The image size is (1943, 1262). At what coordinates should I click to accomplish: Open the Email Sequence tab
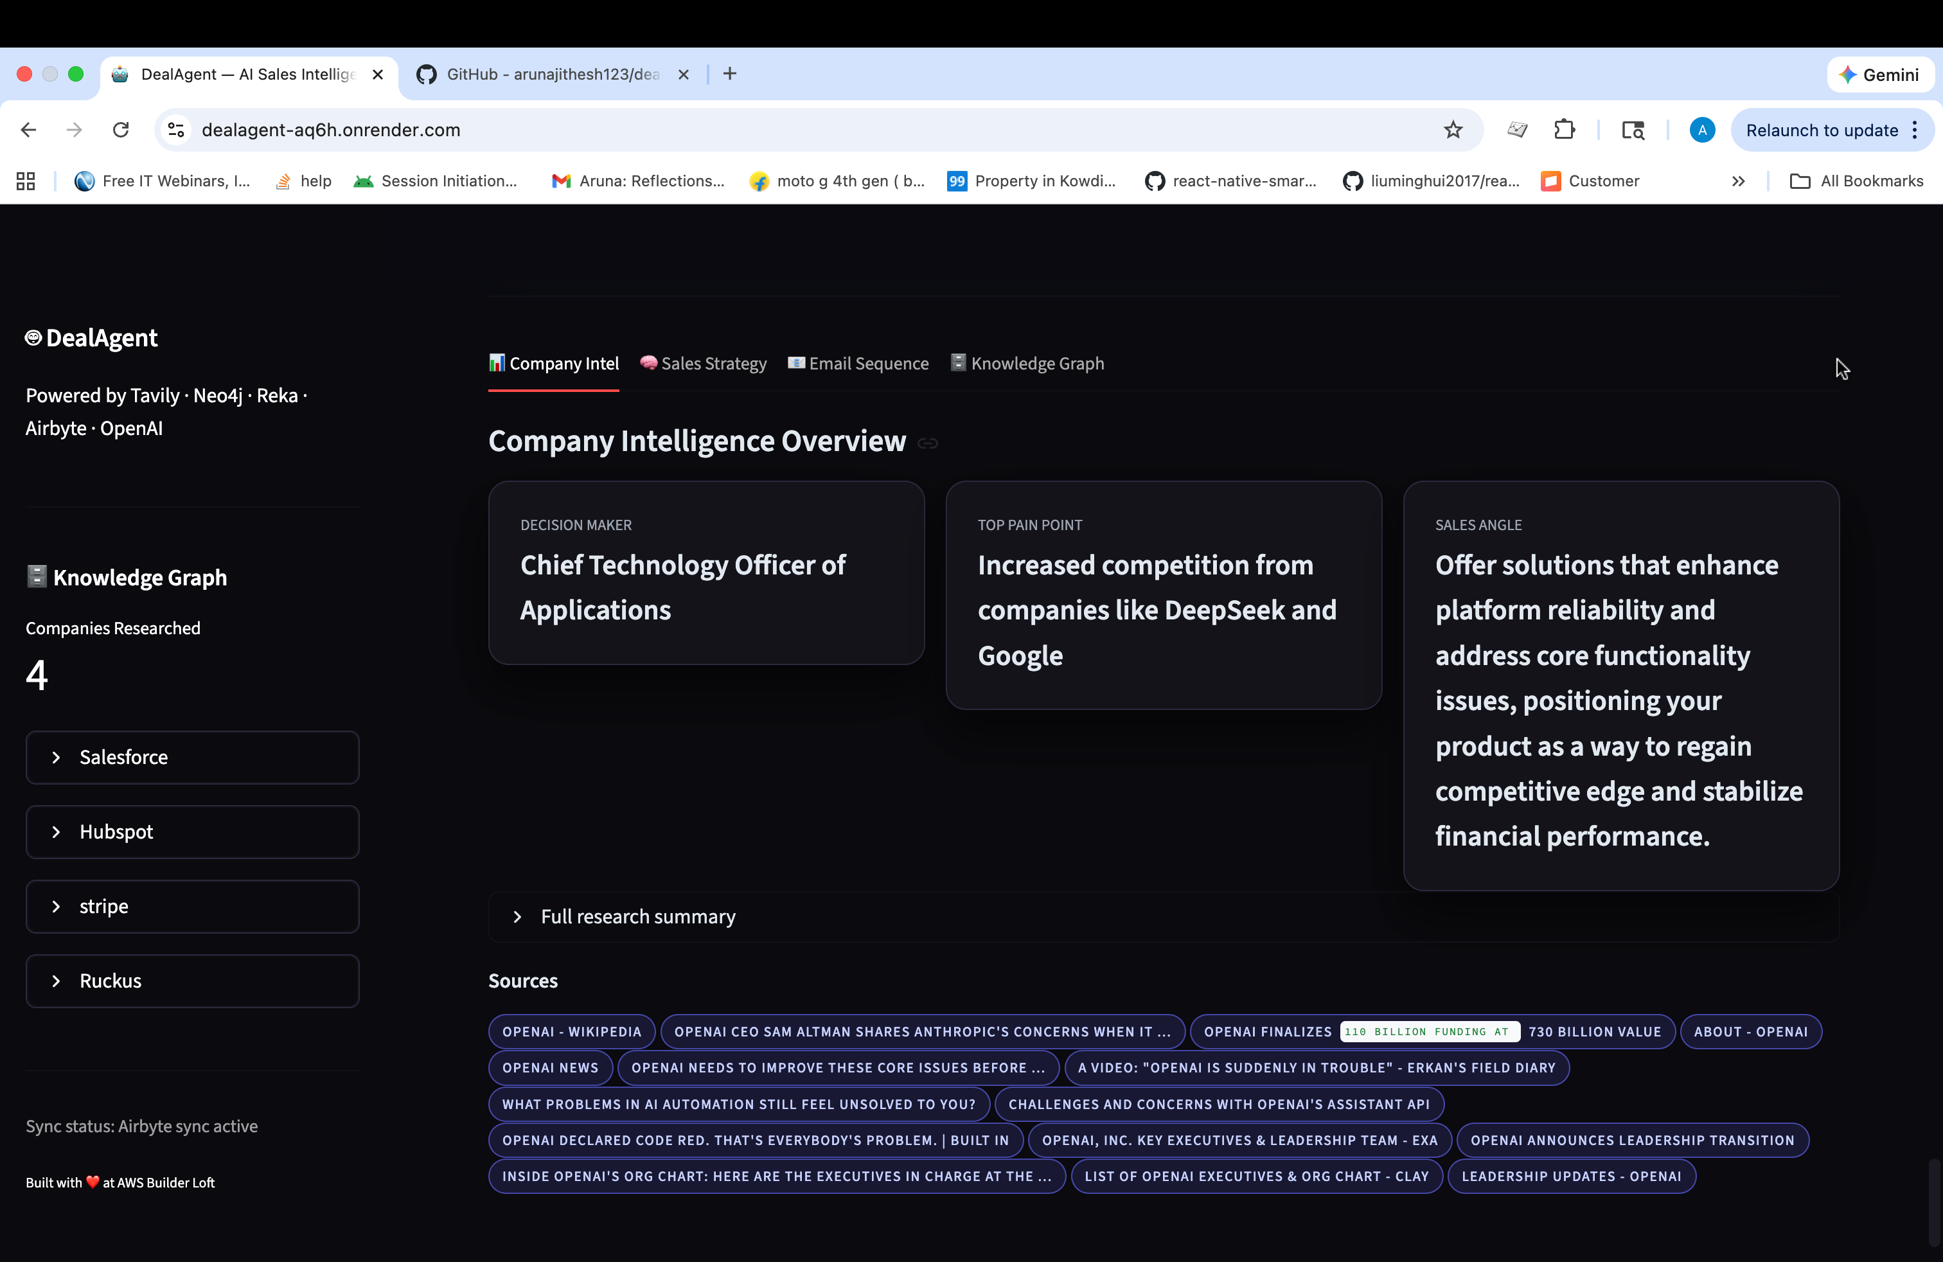point(858,364)
